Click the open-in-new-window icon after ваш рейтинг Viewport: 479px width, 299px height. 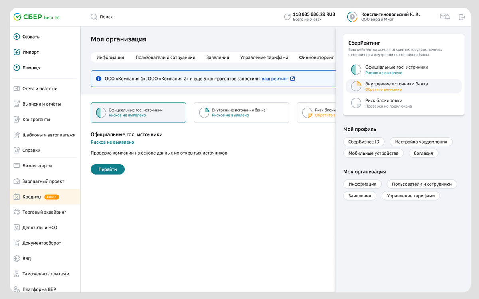(x=293, y=79)
